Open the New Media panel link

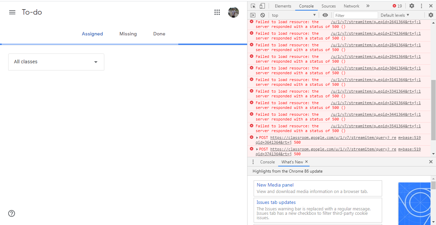click(x=275, y=185)
